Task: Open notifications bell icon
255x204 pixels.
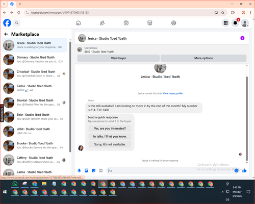Action: pyautogui.click(x=235, y=23)
